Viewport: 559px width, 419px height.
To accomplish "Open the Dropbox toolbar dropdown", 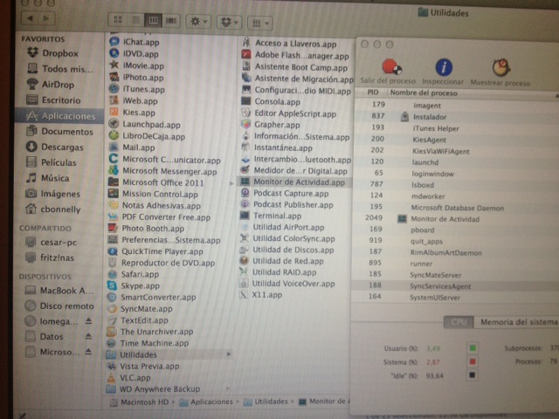I will [x=229, y=23].
